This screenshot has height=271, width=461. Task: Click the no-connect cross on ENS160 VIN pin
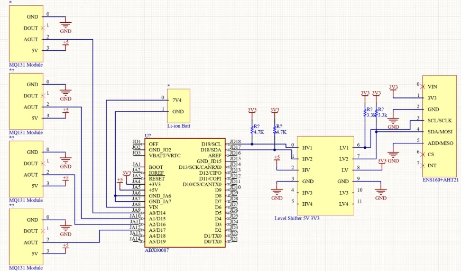click(x=423, y=87)
